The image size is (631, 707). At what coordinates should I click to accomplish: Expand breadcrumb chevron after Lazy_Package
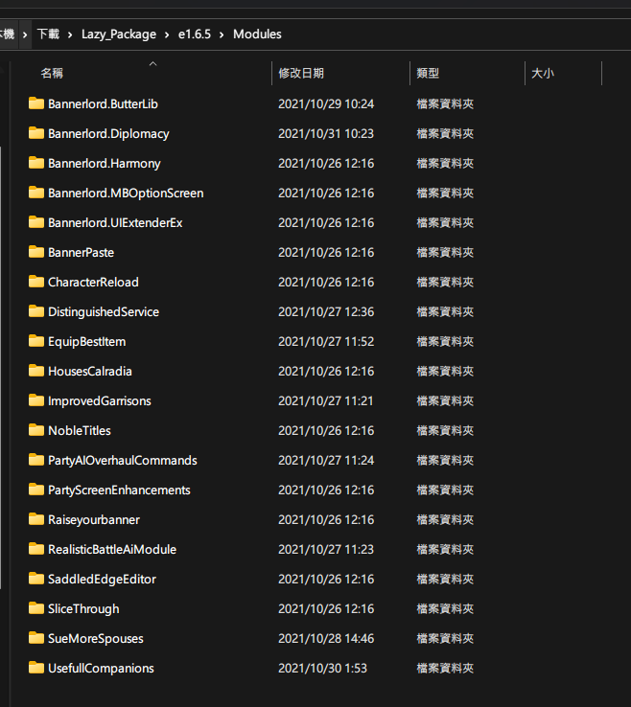(167, 34)
